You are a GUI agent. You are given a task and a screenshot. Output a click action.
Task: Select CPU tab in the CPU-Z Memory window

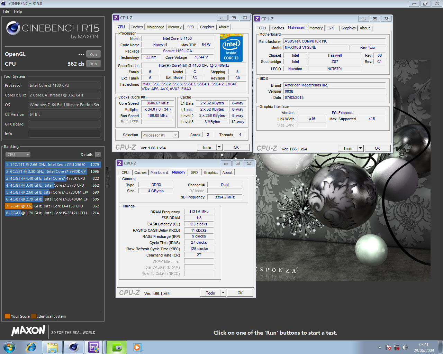pos(125,173)
